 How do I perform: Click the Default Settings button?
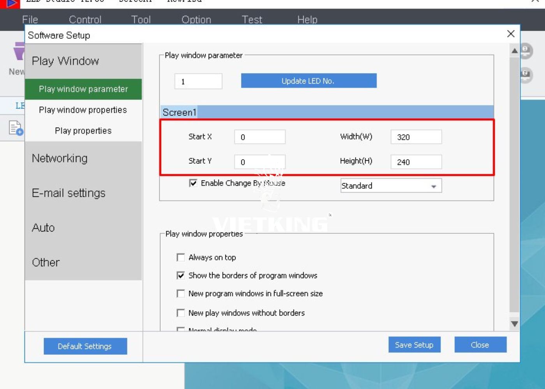pyautogui.click(x=85, y=346)
